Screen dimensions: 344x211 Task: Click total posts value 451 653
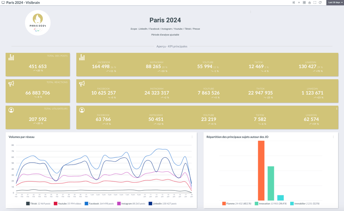(x=38, y=66)
